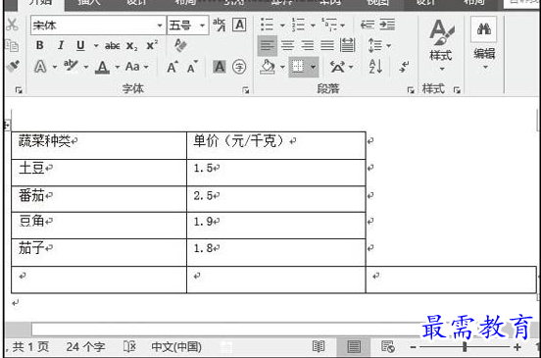541x358 pixels.
Task: Click the cell with value 1.9
Action: 276,226
